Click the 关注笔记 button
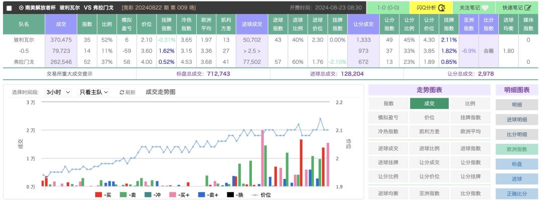This screenshot has width=542, height=201. click(474, 8)
